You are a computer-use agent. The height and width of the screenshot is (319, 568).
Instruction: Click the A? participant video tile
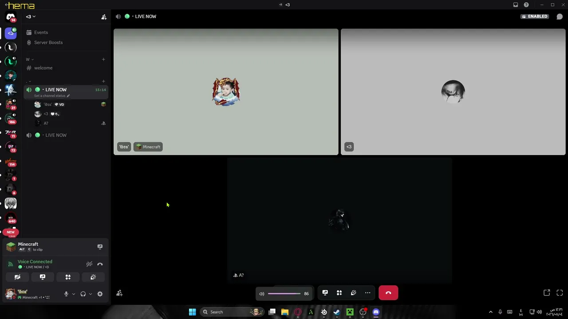(x=339, y=220)
